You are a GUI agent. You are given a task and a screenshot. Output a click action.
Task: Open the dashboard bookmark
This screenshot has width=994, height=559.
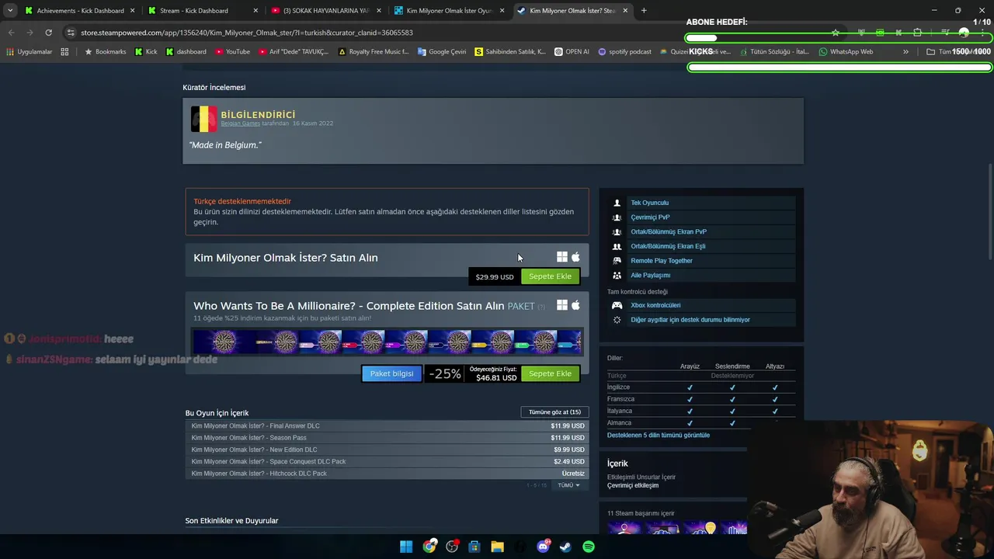(x=185, y=51)
